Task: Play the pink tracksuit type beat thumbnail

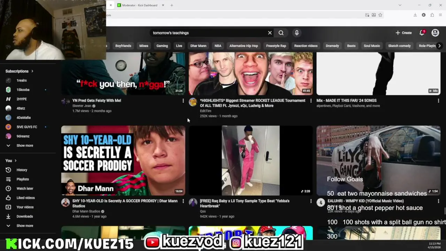Action: 251,160
